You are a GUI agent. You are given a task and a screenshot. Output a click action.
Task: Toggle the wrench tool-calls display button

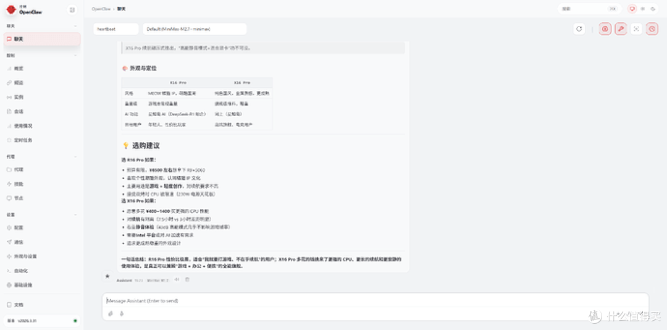click(621, 29)
